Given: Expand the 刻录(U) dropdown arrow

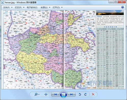Looking at the screenshot, I should click(50, 7).
